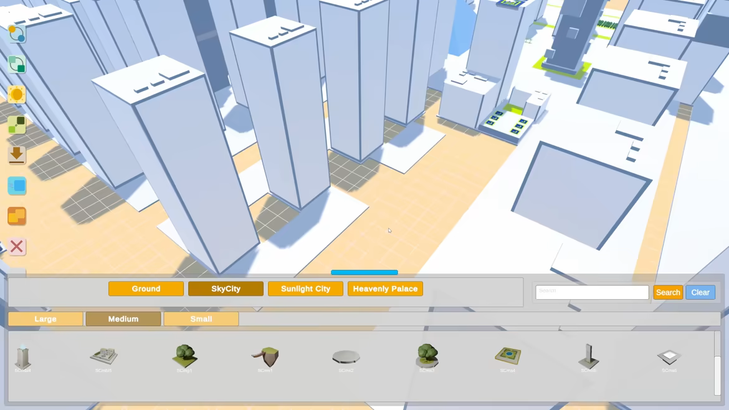This screenshot has height=410, width=729.
Task: Click the orange overlapping squares icon
Action: 17,216
